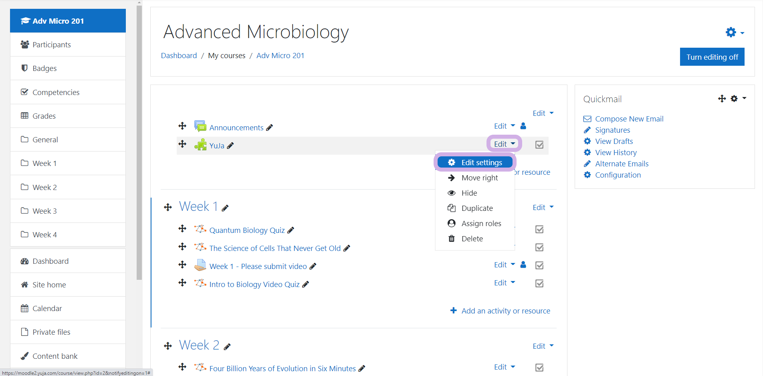The image size is (763, 376).
Task: Click the Quickmail block move icon
Action: [x=722, y=99]
